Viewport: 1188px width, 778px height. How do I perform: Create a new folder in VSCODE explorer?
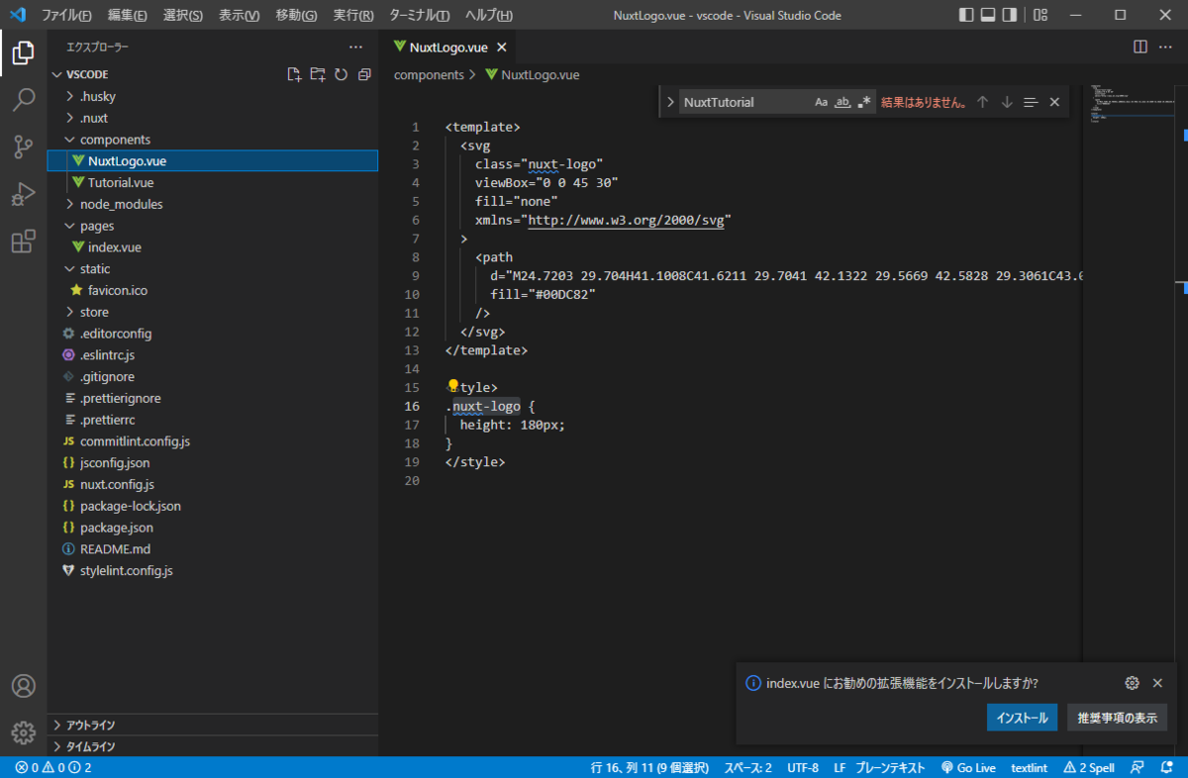[x=318, y=74]
